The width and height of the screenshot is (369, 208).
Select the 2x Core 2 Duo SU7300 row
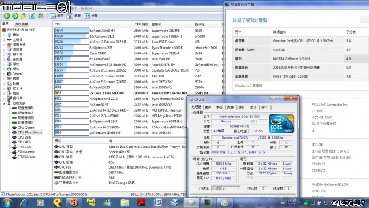[x=138, y=93]
